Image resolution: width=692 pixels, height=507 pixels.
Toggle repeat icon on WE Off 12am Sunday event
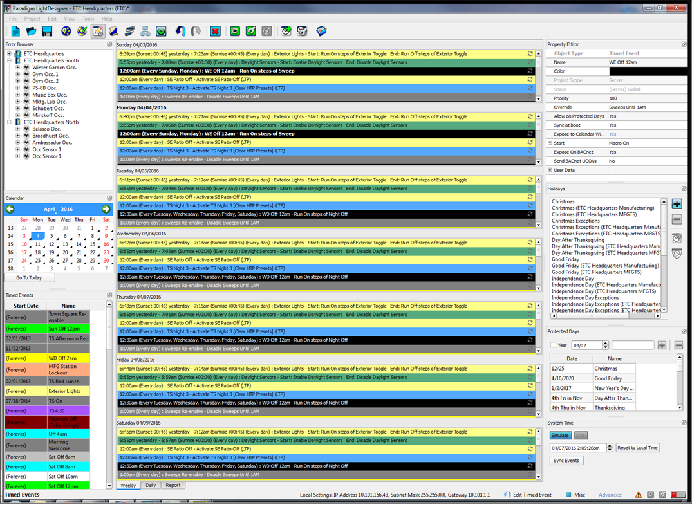[530, 71]
